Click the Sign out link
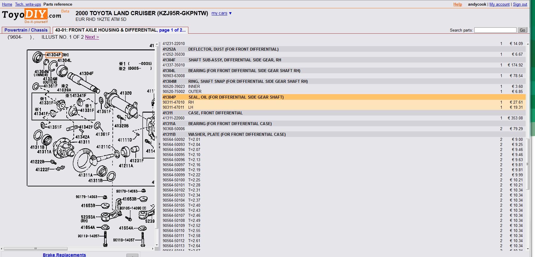 tap(520, 4)
